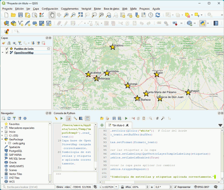
Task: Refresh the Navegador browser panel
Action: [9, 118]
